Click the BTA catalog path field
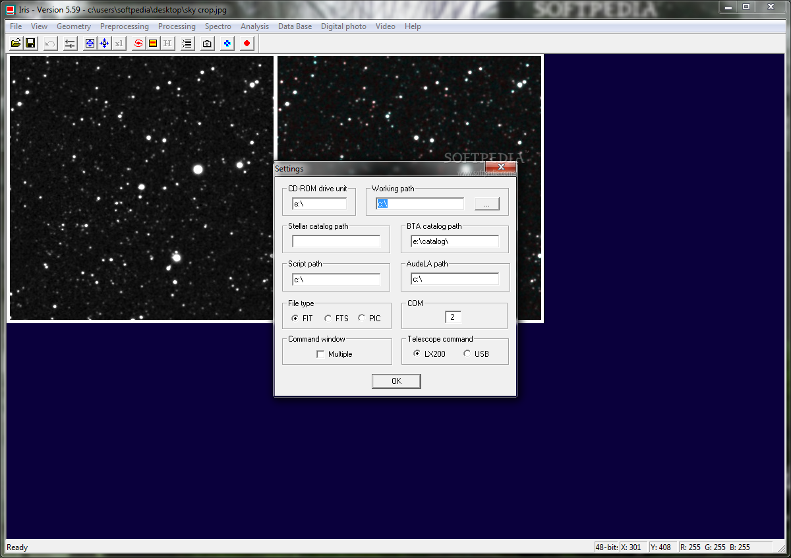This screenshot has width=791, height=558. (x=455, y=241)
